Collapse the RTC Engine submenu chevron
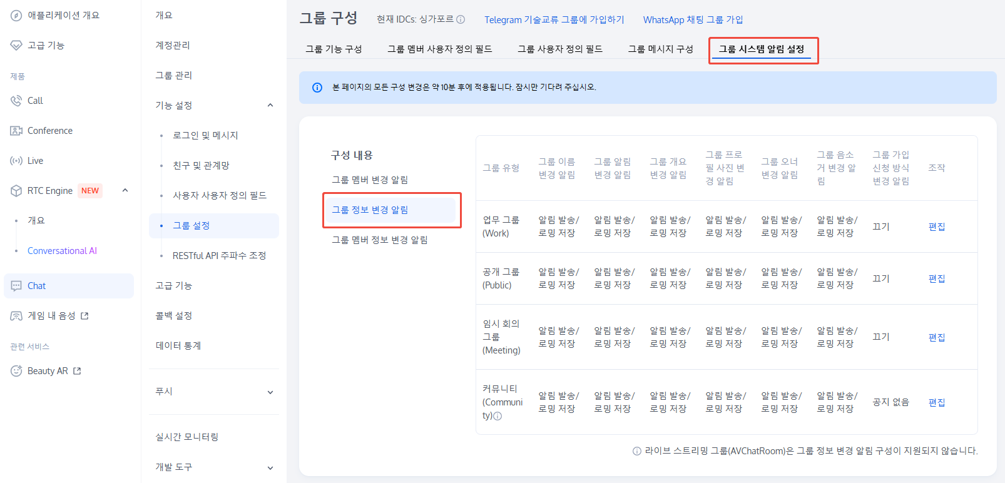 pyautogui.click(x=125, y=190)
